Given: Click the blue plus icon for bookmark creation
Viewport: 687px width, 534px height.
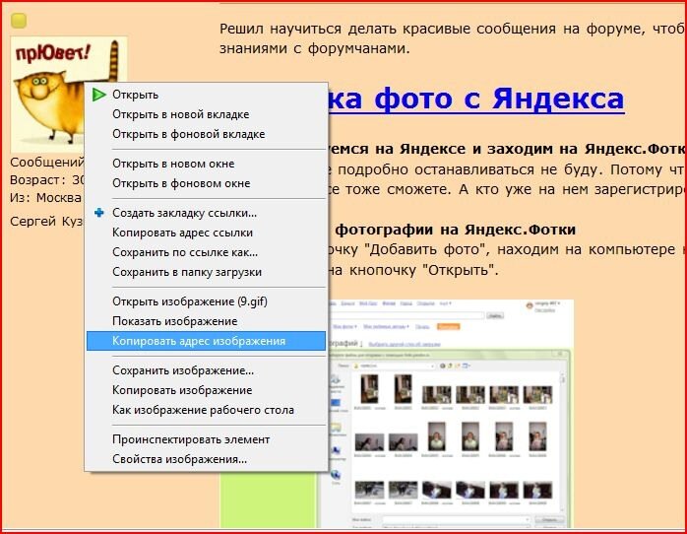Looking at the screenshot, I should pos(98,213).
